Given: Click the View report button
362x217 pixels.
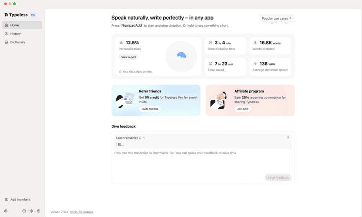Looking at the screenshot, I should pos(129,57).
